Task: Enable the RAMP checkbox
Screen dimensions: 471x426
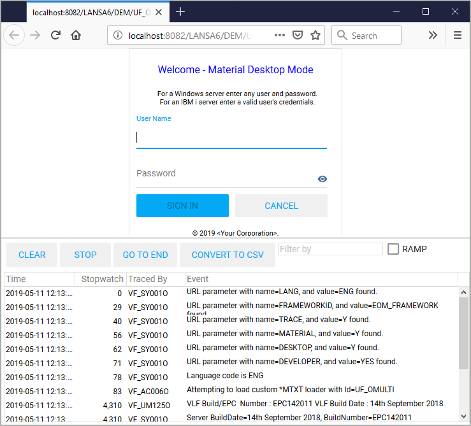Action: [x=393, y=249]
